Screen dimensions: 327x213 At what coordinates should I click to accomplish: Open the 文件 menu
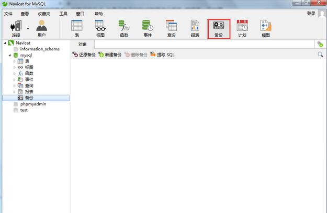tap(8, 14)
